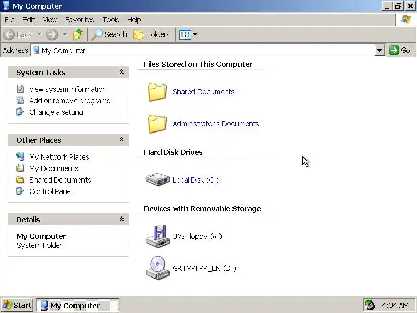The width and height of the screenshot is (417, 313).
Task: Click the My Computer taskbar button
Action: pos(78,305)
